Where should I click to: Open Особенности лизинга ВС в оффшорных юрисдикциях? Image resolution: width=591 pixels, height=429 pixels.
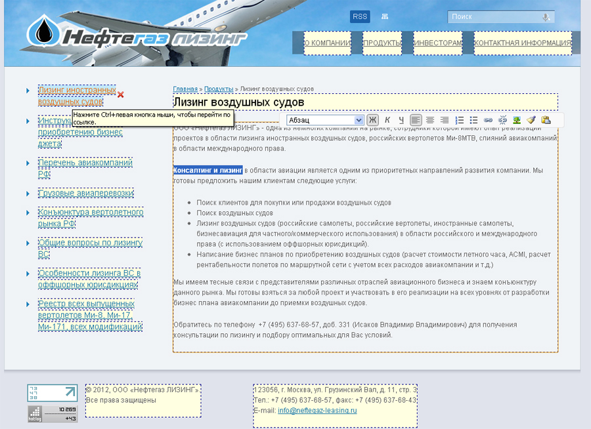[x=89, y=279]
